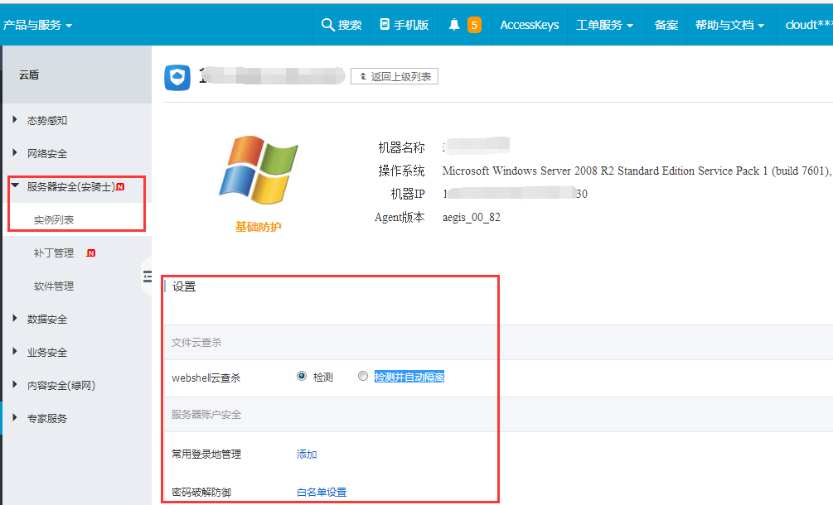Viewport: 833px width, 505px height.
Task: Expand the 网络安全 section arrow
Action: [x=15, y=153]
